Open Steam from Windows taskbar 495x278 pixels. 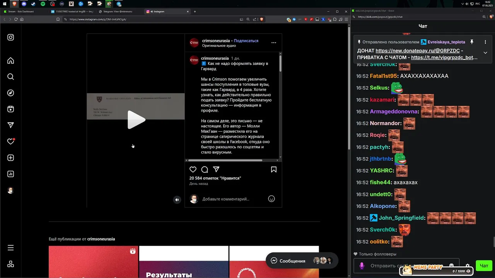[x=33, y=3]
